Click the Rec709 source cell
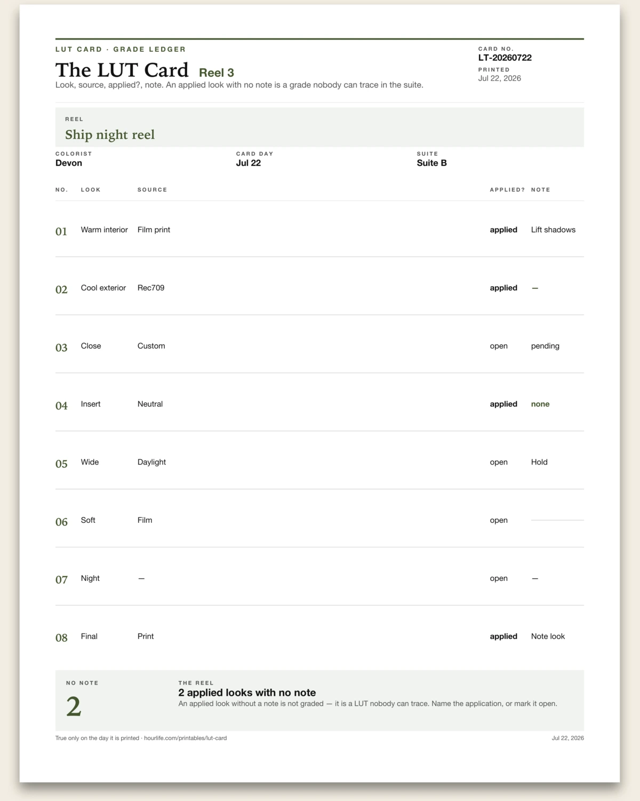The height and width of the screenshot is (801, 640). click(151, 288)
